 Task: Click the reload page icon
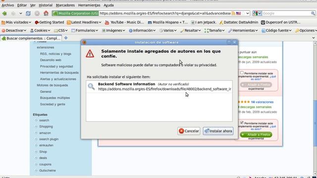coord(28,13)
